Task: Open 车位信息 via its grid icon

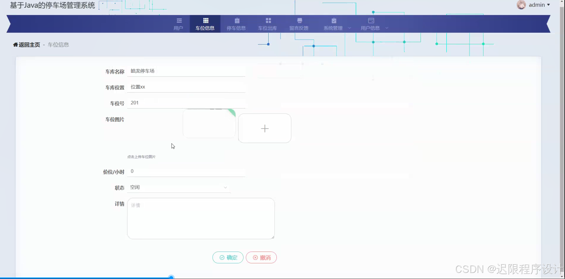Action: click(205, 20)
